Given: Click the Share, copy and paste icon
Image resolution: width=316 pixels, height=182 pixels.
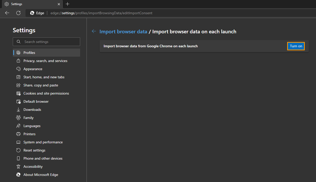Looking at the screenshot, I should tap(18, 85).
